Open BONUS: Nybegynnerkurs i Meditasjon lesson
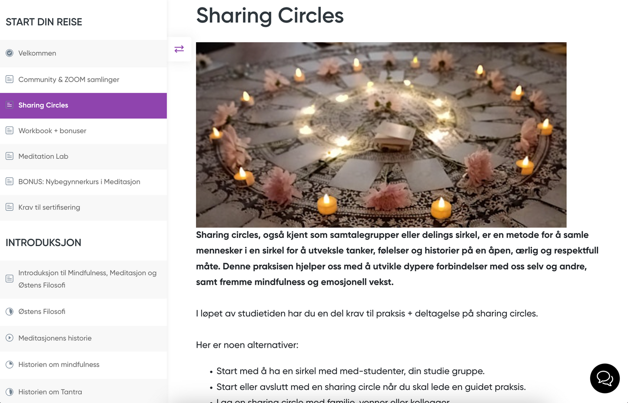This screenshot has height=403, width=628. pyautogui.click(x=79, y=182)
